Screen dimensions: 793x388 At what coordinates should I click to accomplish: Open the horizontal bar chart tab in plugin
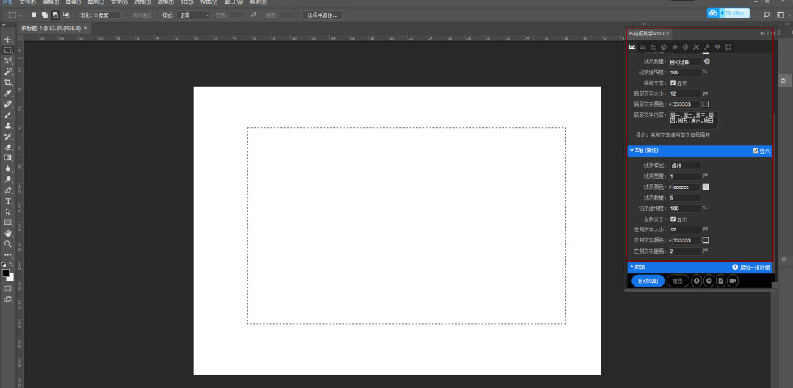click(653, 48)
